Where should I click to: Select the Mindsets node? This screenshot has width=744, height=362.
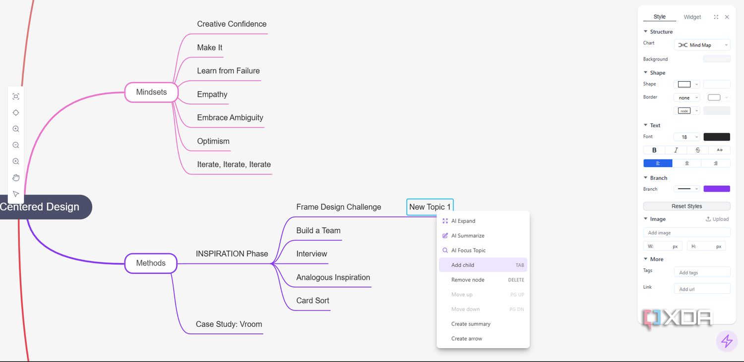coord(151,92)
